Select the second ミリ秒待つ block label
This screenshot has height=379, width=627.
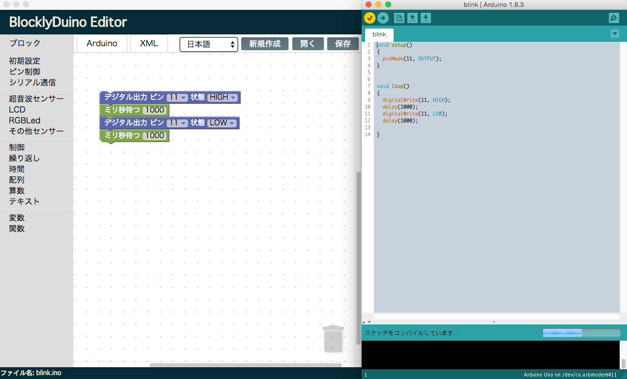point(122,136)
